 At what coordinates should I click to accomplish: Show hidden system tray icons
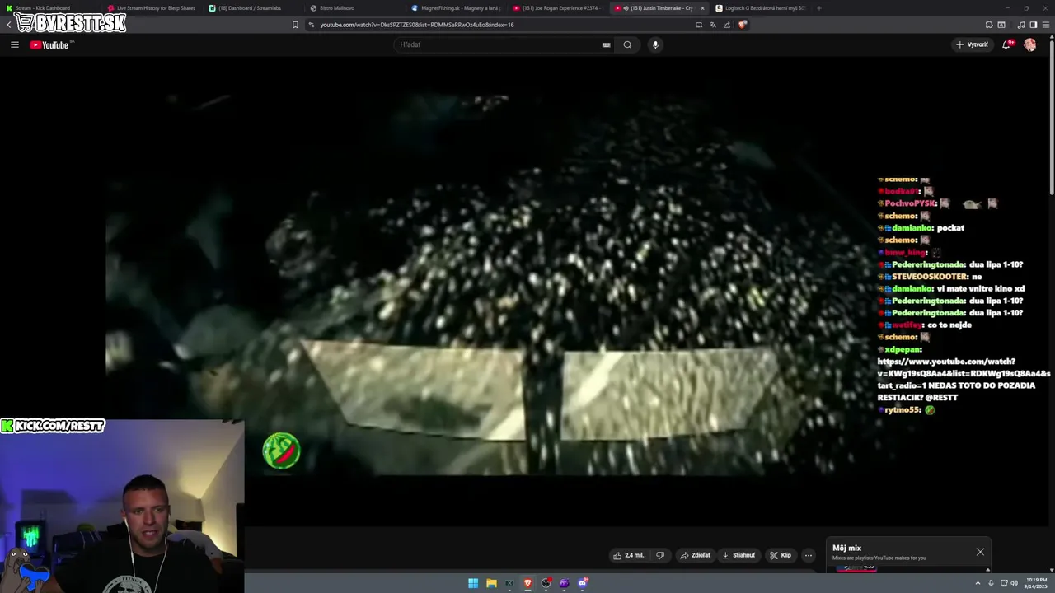[x=980, y=583]
